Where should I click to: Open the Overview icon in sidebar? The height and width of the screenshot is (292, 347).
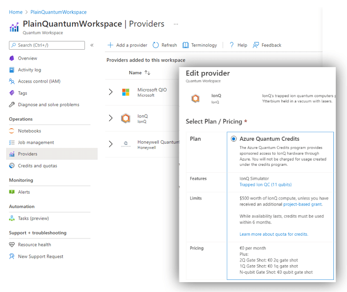[12, 58]
